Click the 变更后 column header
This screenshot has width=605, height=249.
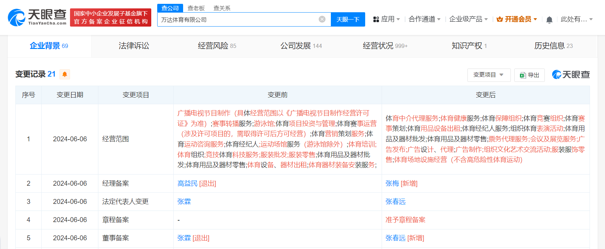tap(486, 95)
